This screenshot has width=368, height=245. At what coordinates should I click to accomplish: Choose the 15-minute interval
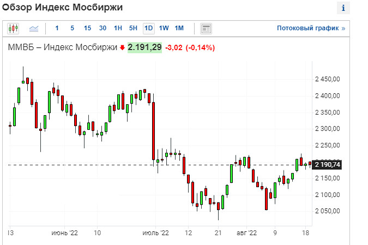pyautogui.click(x=87, y=28)
